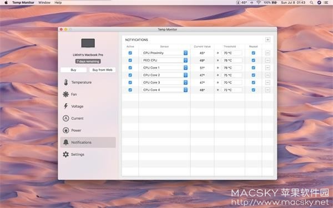Click the MacBook Pro device image
333x208 pixels.
[88, 43]
